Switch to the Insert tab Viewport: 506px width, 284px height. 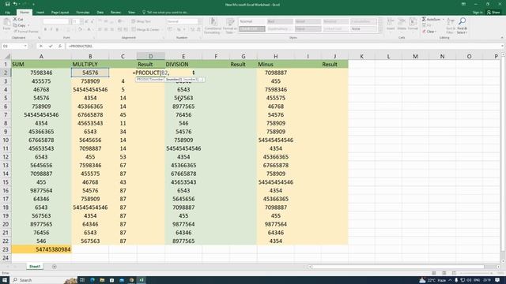(x=40, y=13)
